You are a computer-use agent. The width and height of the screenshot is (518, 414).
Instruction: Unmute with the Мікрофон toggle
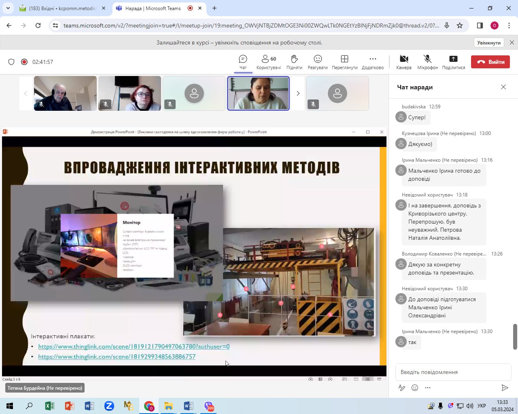[427, 62]
